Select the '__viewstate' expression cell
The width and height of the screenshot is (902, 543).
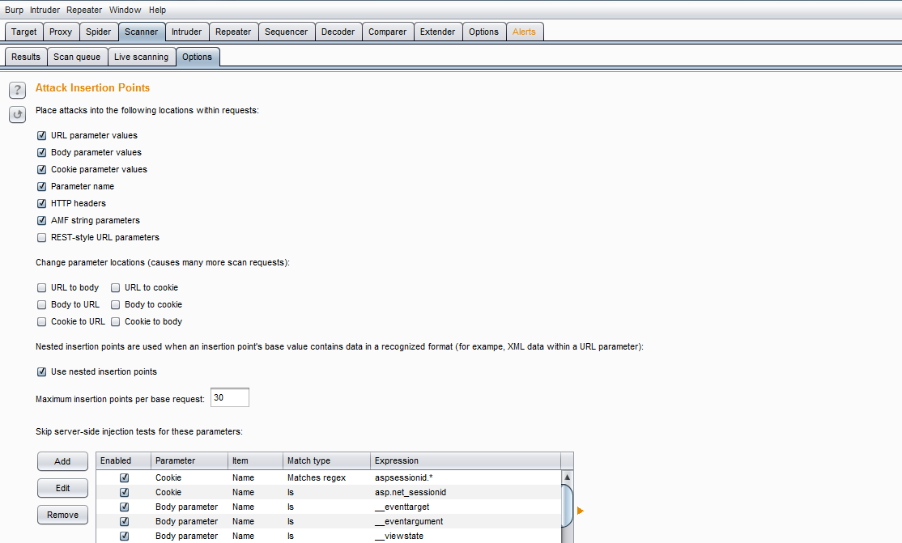[466, 536]
